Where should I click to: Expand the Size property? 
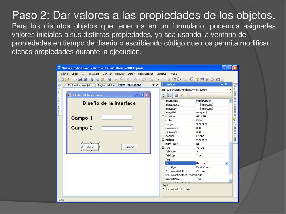pos(163,148)
